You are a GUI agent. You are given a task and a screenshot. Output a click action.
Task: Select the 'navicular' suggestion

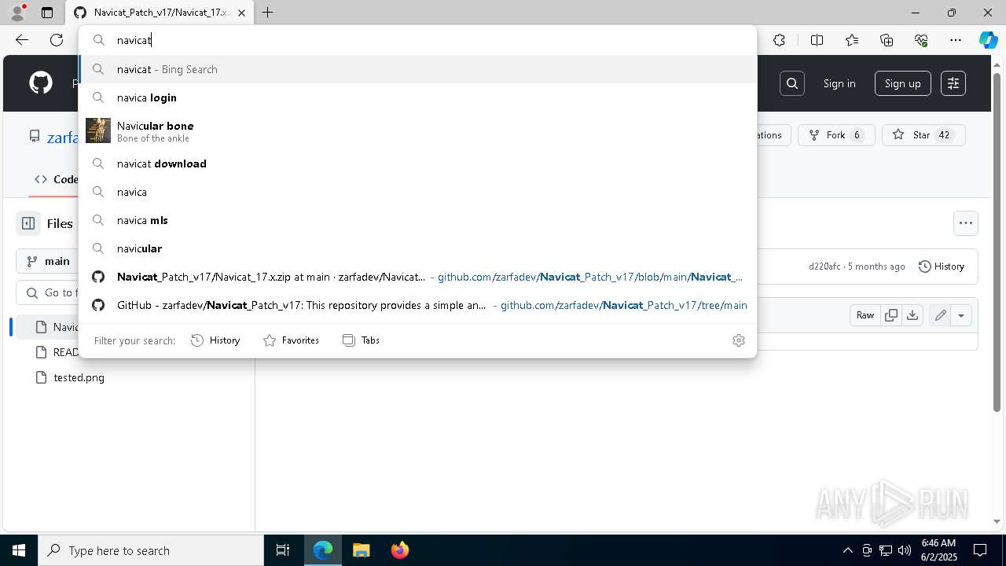pyautogui.click(x=417, y=248)
